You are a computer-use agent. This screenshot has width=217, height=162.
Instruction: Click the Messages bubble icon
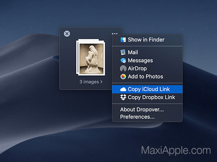[x=123, y=60]
